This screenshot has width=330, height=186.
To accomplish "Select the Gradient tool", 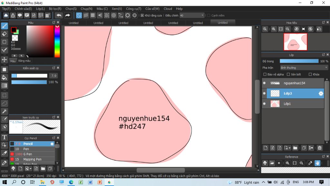I will [5, 85].
